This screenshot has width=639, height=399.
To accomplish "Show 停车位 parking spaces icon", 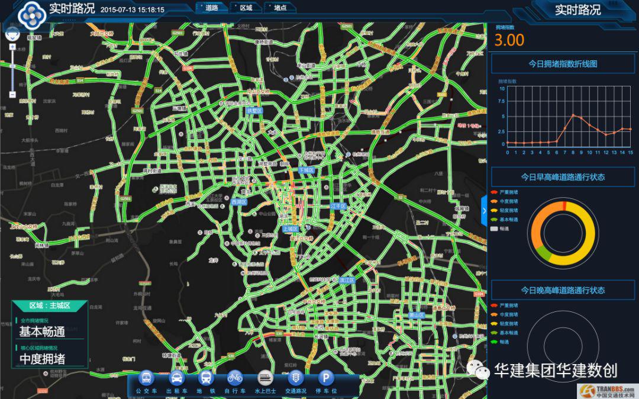I will point(325,378).
